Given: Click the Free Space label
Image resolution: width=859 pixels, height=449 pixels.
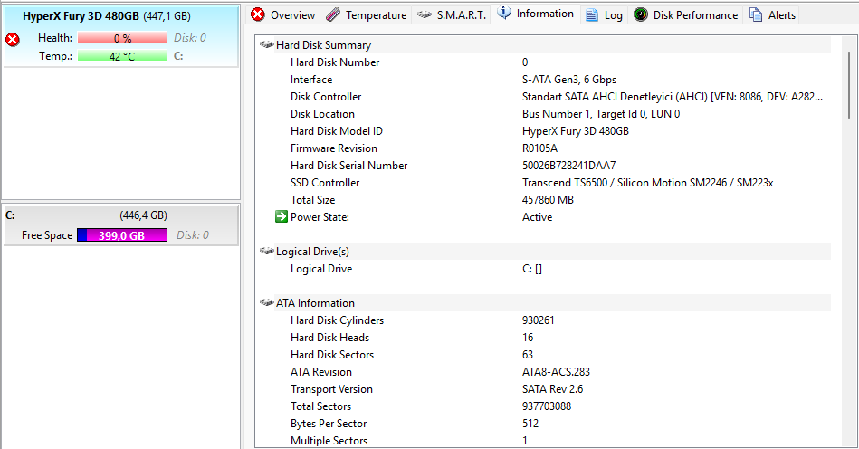Looking at the screenshot, I should point(47,235).
